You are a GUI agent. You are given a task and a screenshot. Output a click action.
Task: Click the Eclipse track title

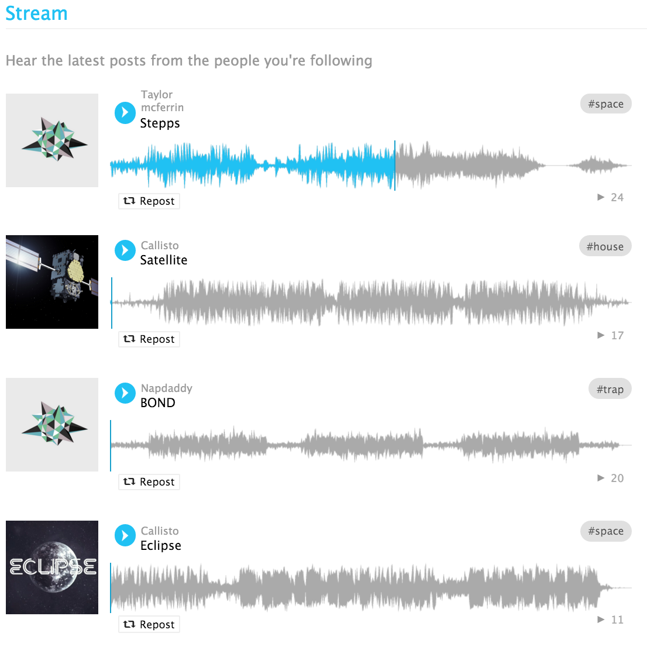161,546
